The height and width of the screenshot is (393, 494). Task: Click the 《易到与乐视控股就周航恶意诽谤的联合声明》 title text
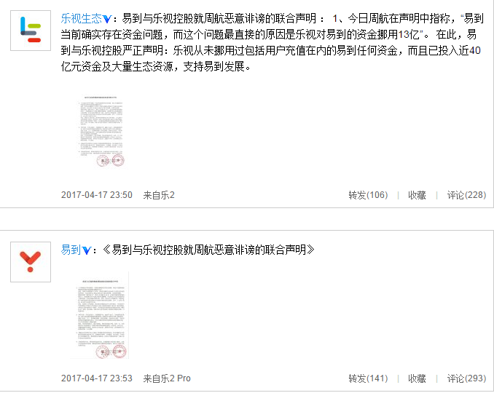[208, 250]
